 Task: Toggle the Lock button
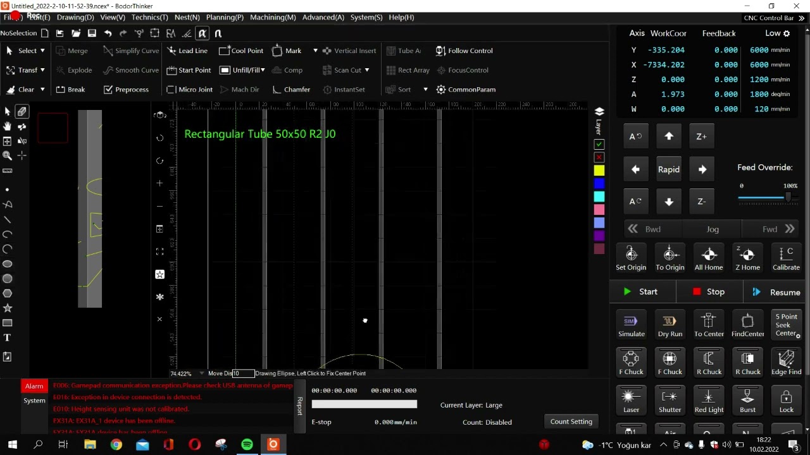click(x=786, y=401)
